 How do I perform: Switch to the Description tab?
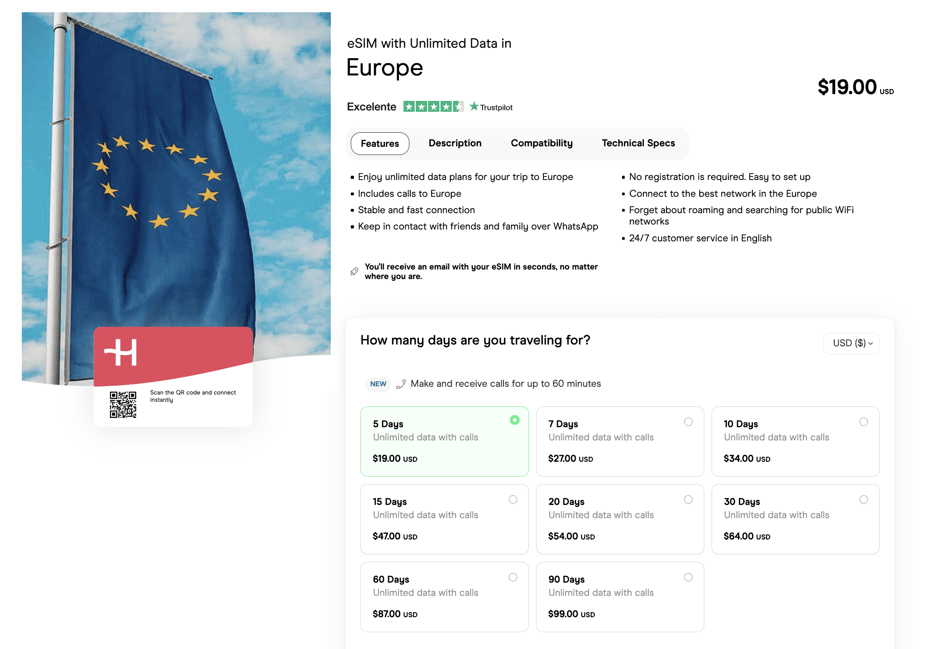pyautogui.click(x=455, y=143)
